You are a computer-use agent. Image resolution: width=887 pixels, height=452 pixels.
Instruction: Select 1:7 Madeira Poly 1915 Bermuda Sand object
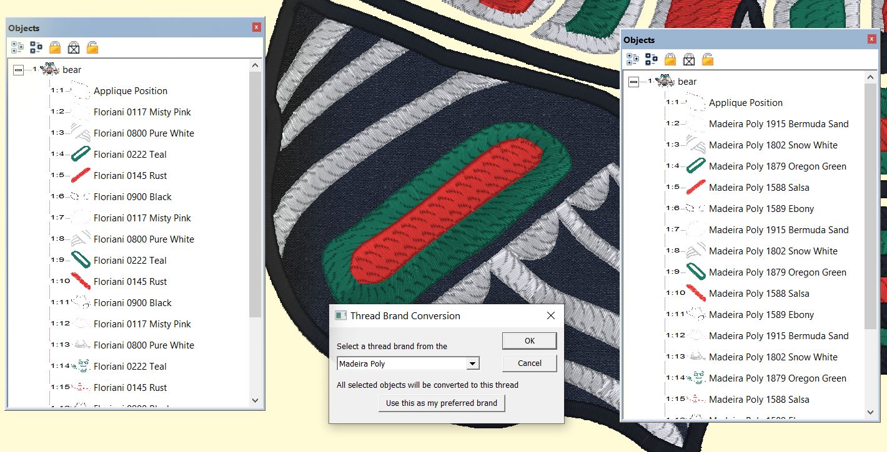tap(778, 230)
